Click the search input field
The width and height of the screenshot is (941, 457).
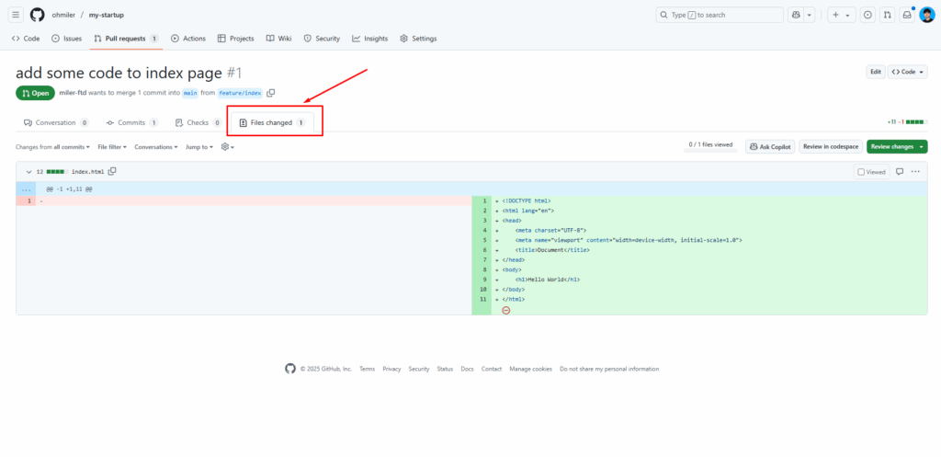point(720,15)
